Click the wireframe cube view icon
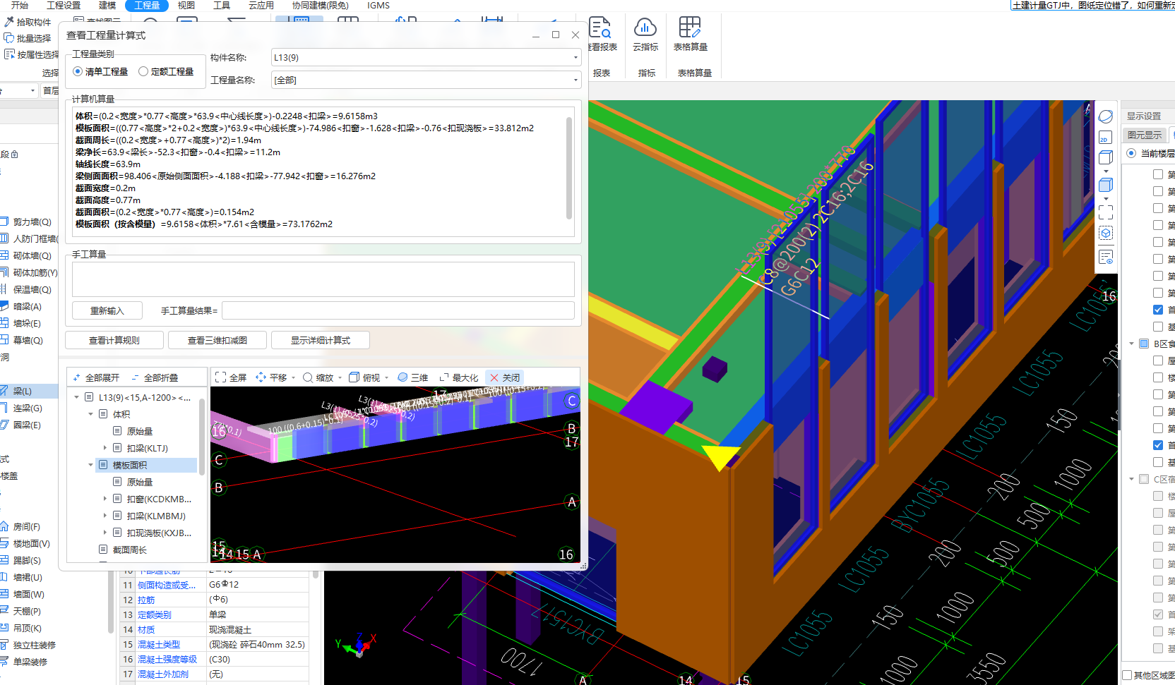The height and width of the screenshot is (685, 1175). (x=1106, y=158)
